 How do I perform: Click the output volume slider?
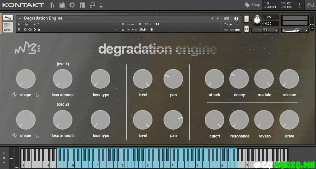coord(295,30)
